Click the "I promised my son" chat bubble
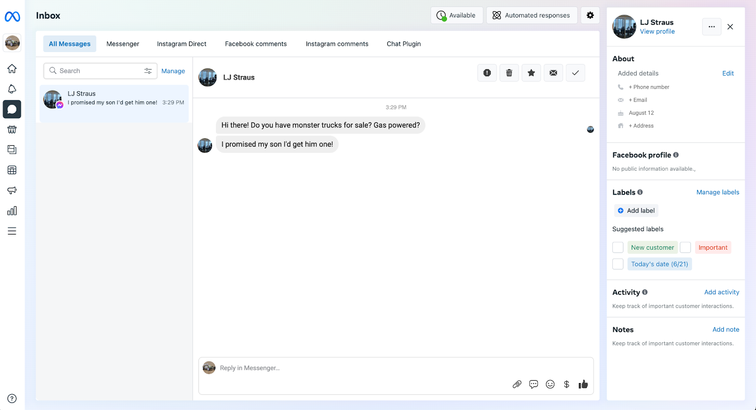 pos(277,144)
